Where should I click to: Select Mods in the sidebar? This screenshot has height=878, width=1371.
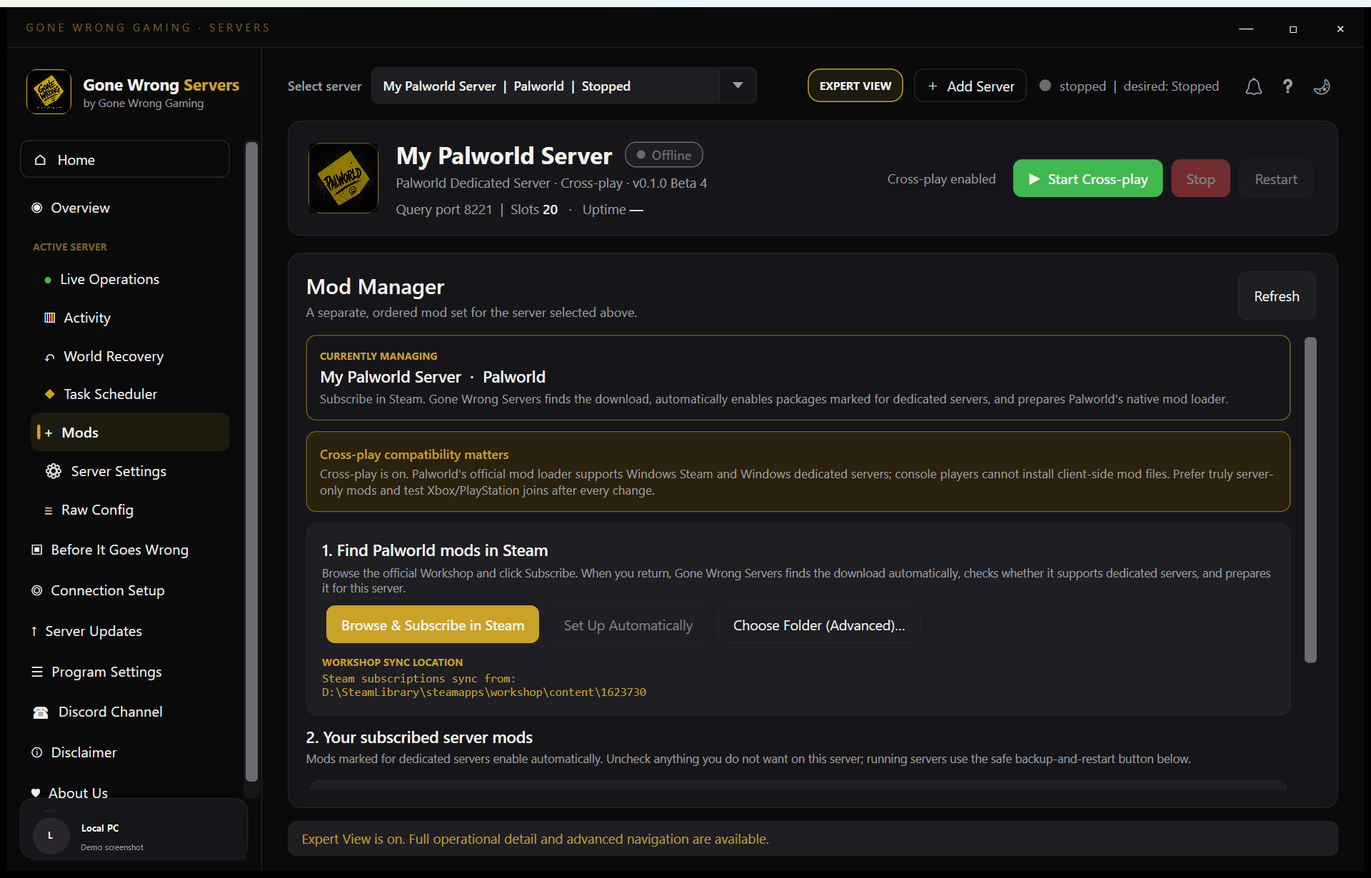pyautogui.click(x=130, y=432)
